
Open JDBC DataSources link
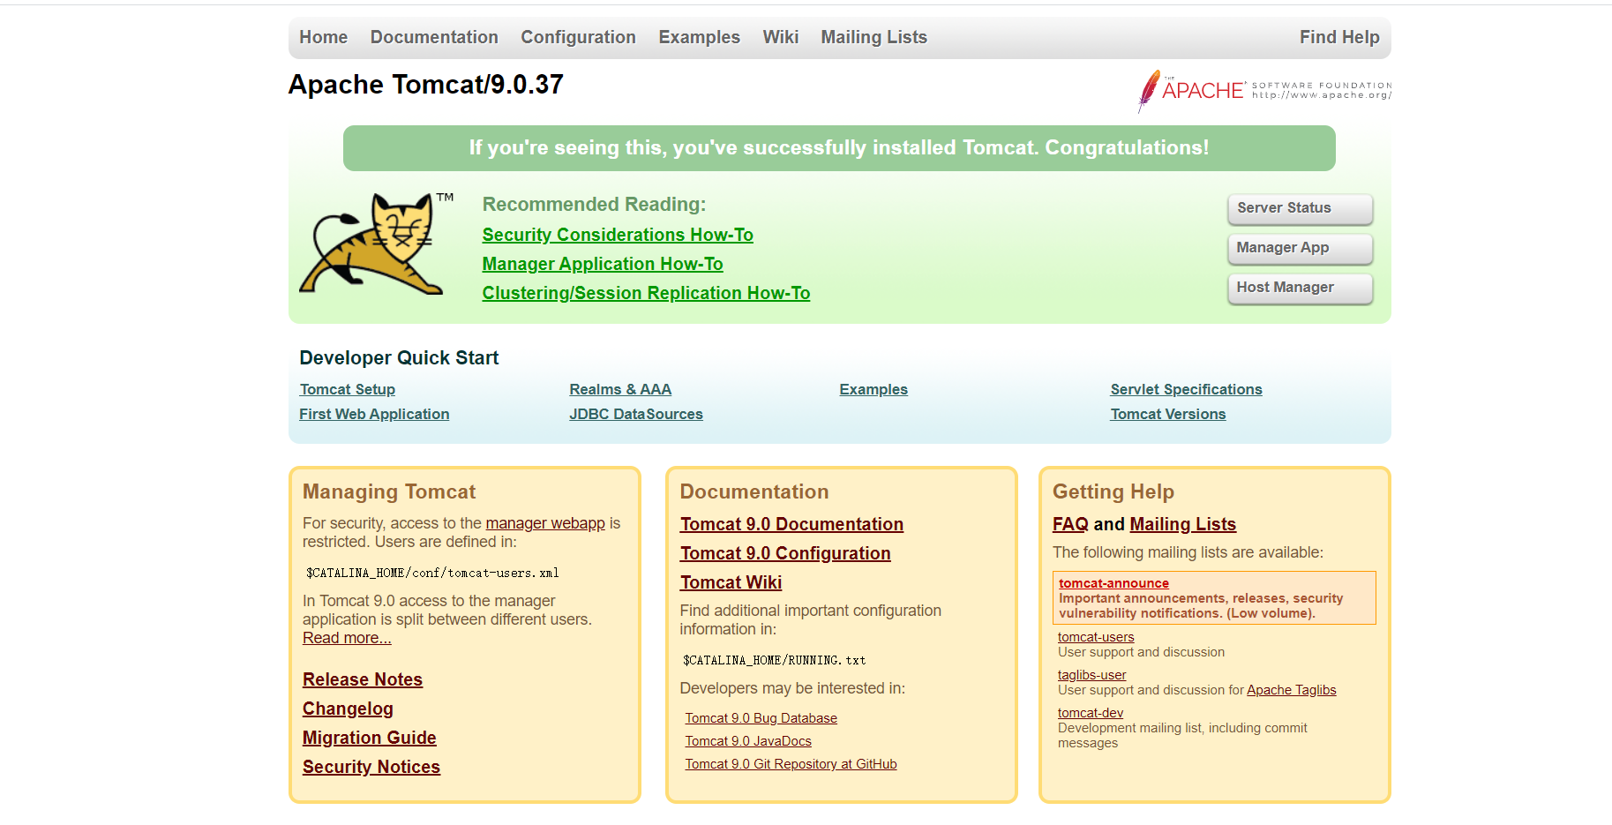pyautogui.click(x=636, y=414)
